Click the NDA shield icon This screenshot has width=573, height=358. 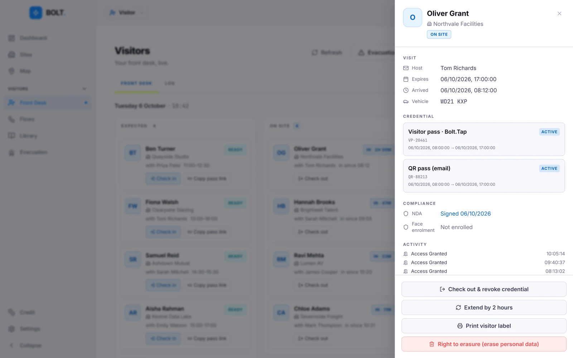406,214
